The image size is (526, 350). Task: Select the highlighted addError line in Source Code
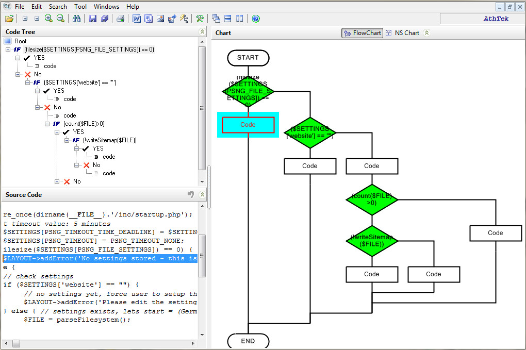coord(98,258)
